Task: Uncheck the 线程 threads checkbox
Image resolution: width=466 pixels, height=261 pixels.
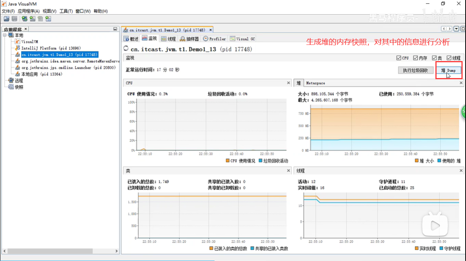Action: coord(449,58)
